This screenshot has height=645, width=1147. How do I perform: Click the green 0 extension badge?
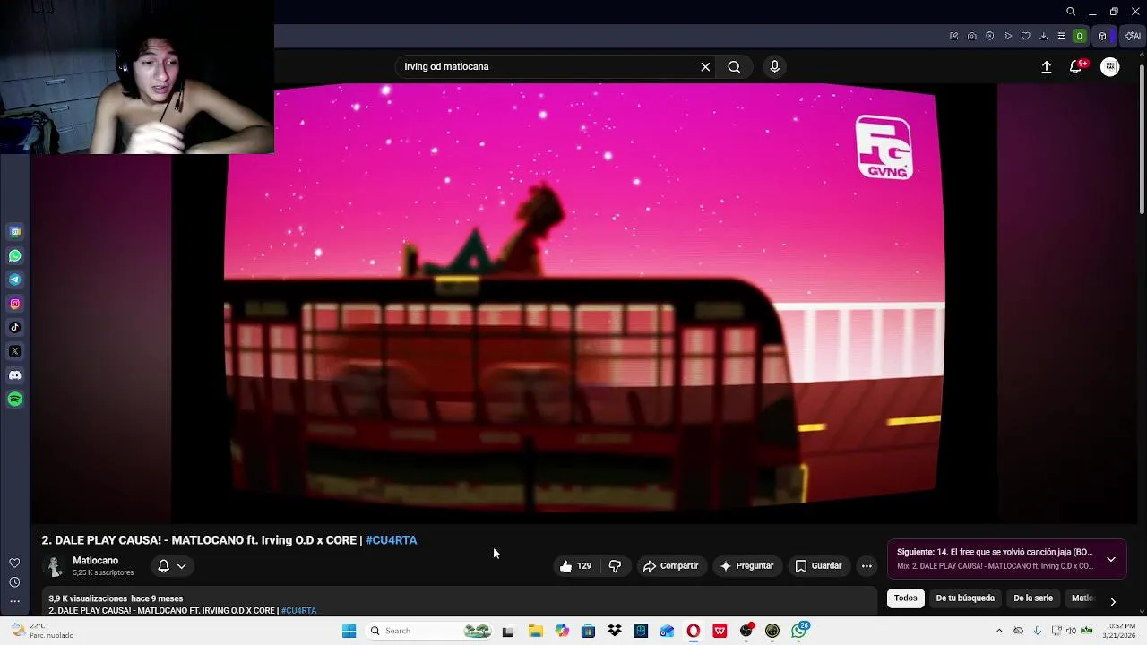1080,36
